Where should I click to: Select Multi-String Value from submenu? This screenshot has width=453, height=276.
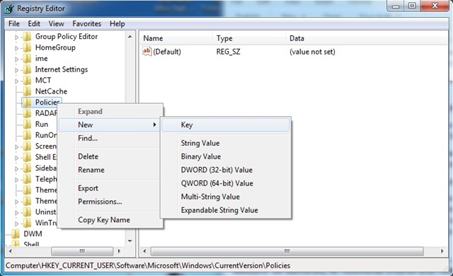point(226,197)
